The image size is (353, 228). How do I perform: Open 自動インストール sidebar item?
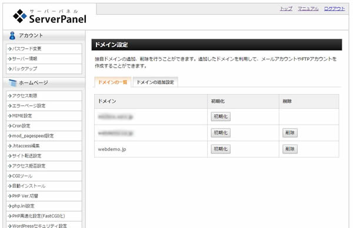(44, 186)
